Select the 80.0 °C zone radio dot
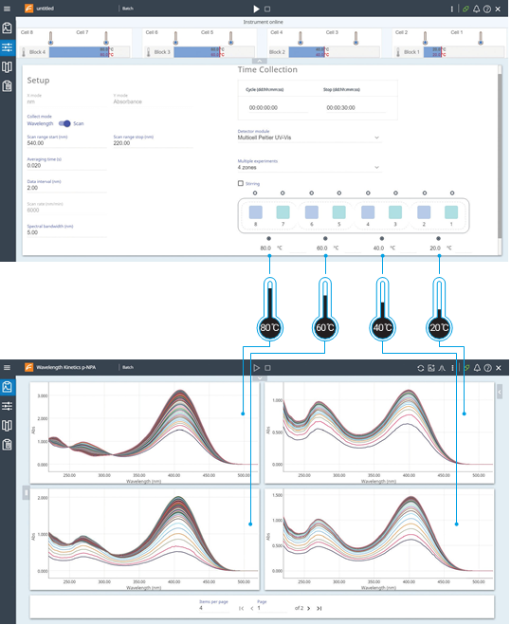 click(269, 238)
